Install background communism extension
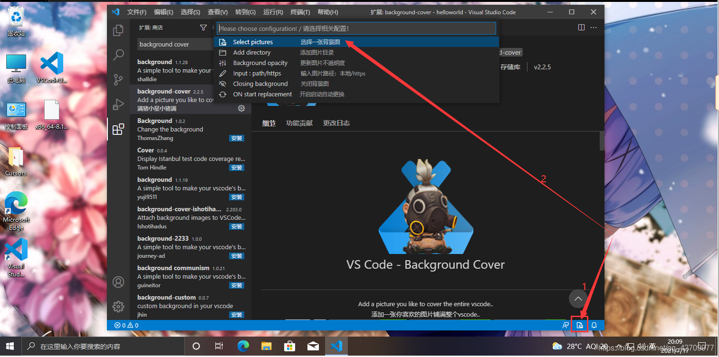 pyautogui.click(x=237, y=285)
